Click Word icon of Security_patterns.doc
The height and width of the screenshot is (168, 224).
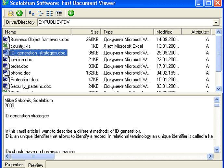6,86
